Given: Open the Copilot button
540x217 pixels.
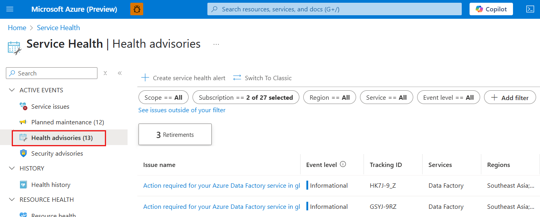Looking at the screenshot, I should click(x=491, y=9).
